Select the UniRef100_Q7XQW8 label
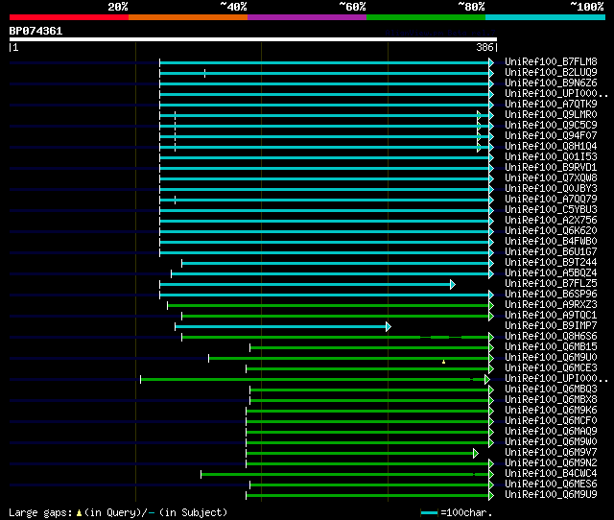The image size is (614, 520). point(551,178)
